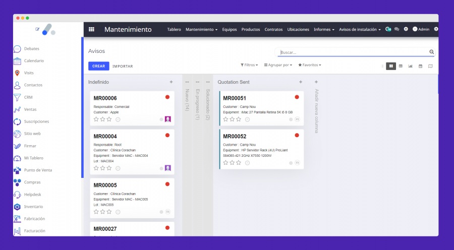Expand Avisos de instalación dropdown
The image size is (454, 250).
click(360, 30)
